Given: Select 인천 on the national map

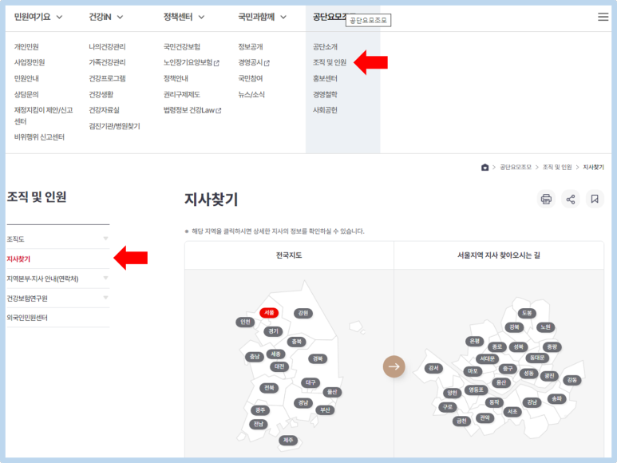Looking at the screenshot, I should (245, 323).
